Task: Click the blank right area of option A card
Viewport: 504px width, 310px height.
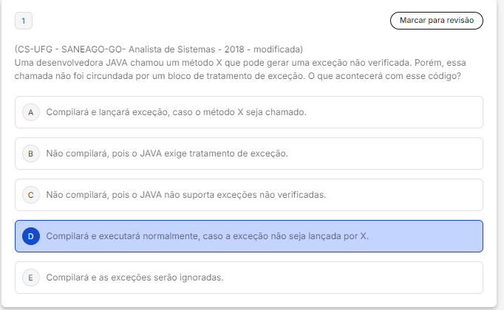Action: tap(414, 112)
